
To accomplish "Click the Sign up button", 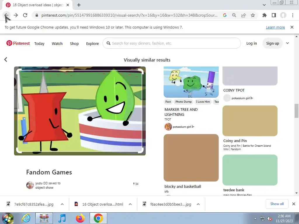I will pos(272,43).
